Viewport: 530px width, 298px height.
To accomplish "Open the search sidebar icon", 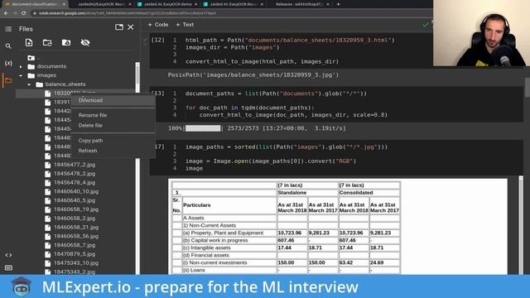I will 8,46.
